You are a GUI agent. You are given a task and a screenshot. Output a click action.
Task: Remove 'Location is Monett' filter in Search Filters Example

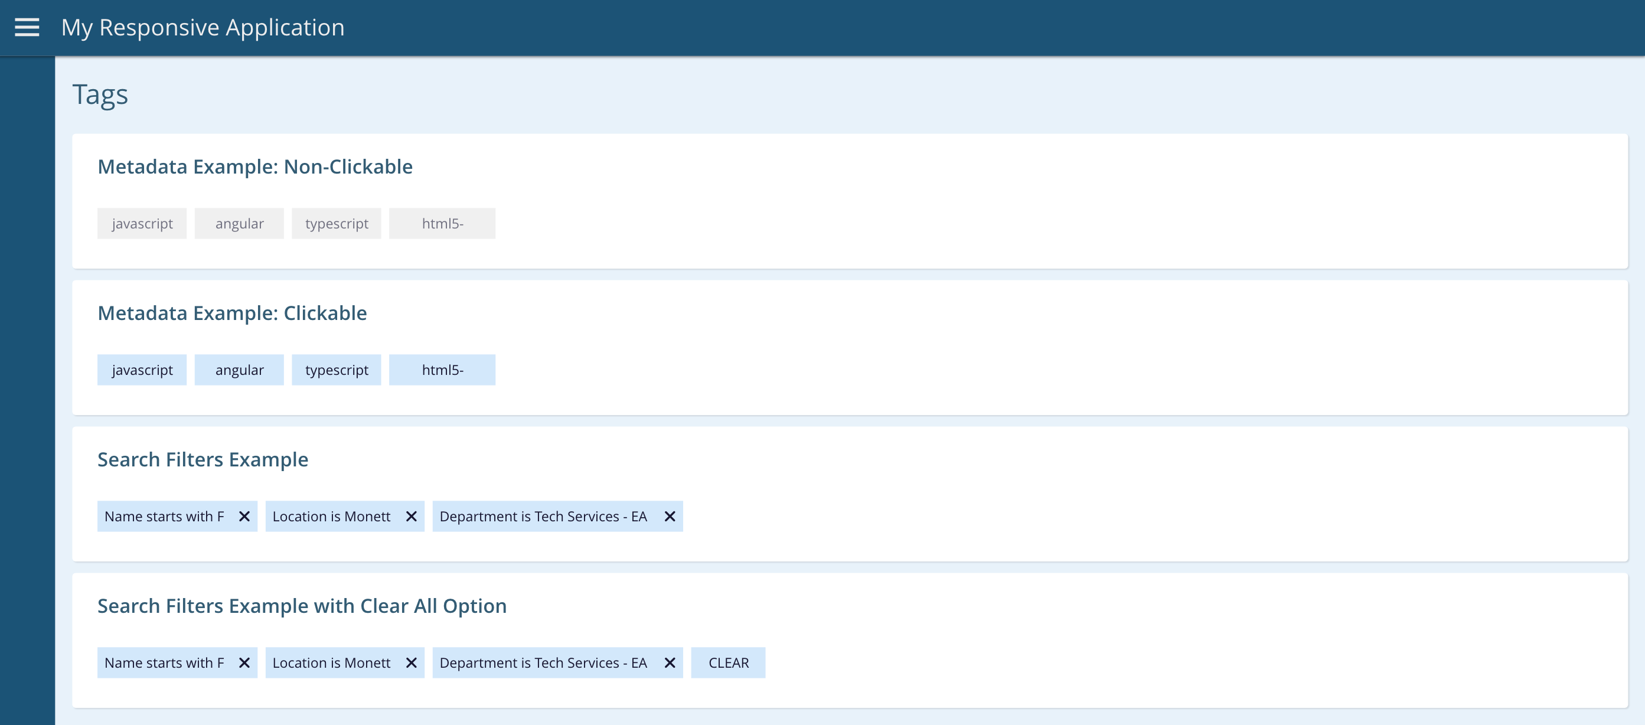pyautogui.click(x=411, y=516)
